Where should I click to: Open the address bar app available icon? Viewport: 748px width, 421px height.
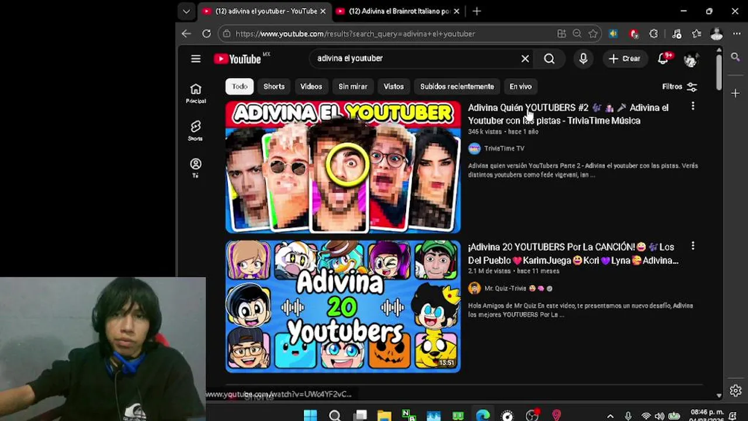[x=562, y=34]
